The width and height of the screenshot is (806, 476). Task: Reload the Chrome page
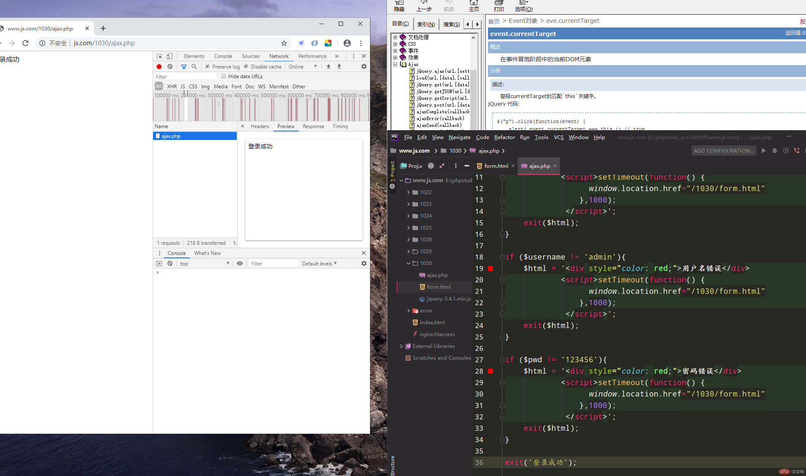tap(25, 43)
